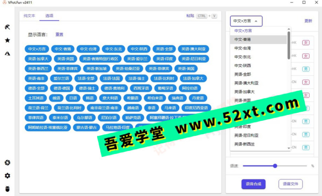The image size is (322, 196).
Task: Toggle the 英语-南非 language chip
Action: coord(36,78)
